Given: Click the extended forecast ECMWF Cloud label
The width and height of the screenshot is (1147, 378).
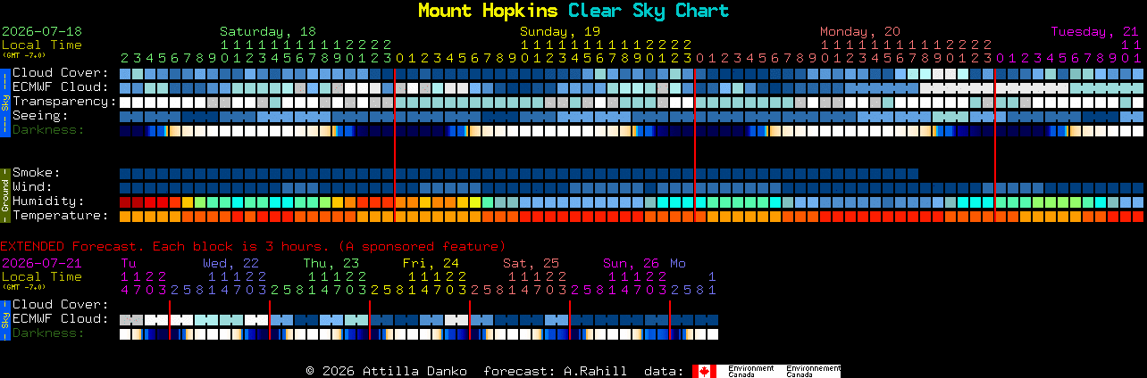Looking at the screenshot, I should (x=61, y=319).
